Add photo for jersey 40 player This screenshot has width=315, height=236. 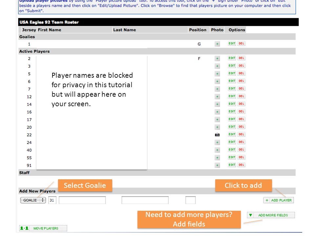(217, 150)
